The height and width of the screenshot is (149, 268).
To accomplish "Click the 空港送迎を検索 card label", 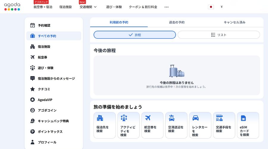I will (x=176, y=129).
